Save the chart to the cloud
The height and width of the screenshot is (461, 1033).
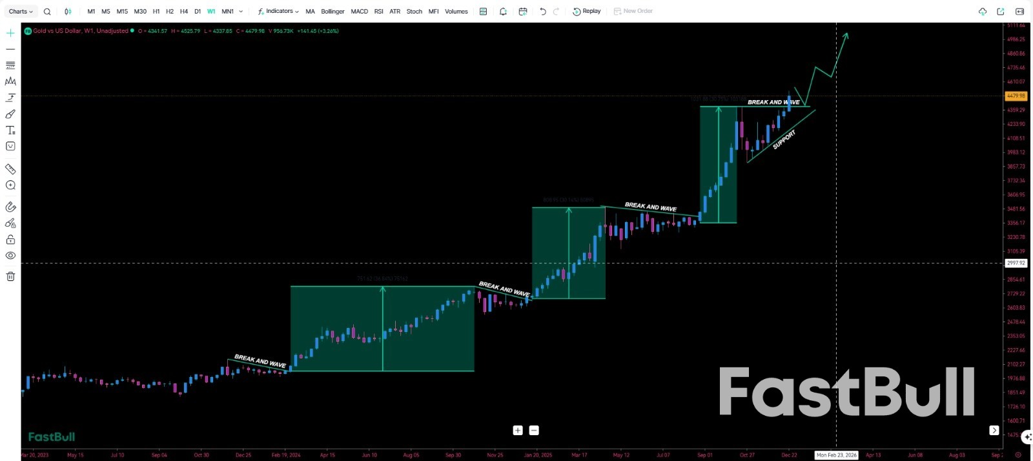coord(983,11)
